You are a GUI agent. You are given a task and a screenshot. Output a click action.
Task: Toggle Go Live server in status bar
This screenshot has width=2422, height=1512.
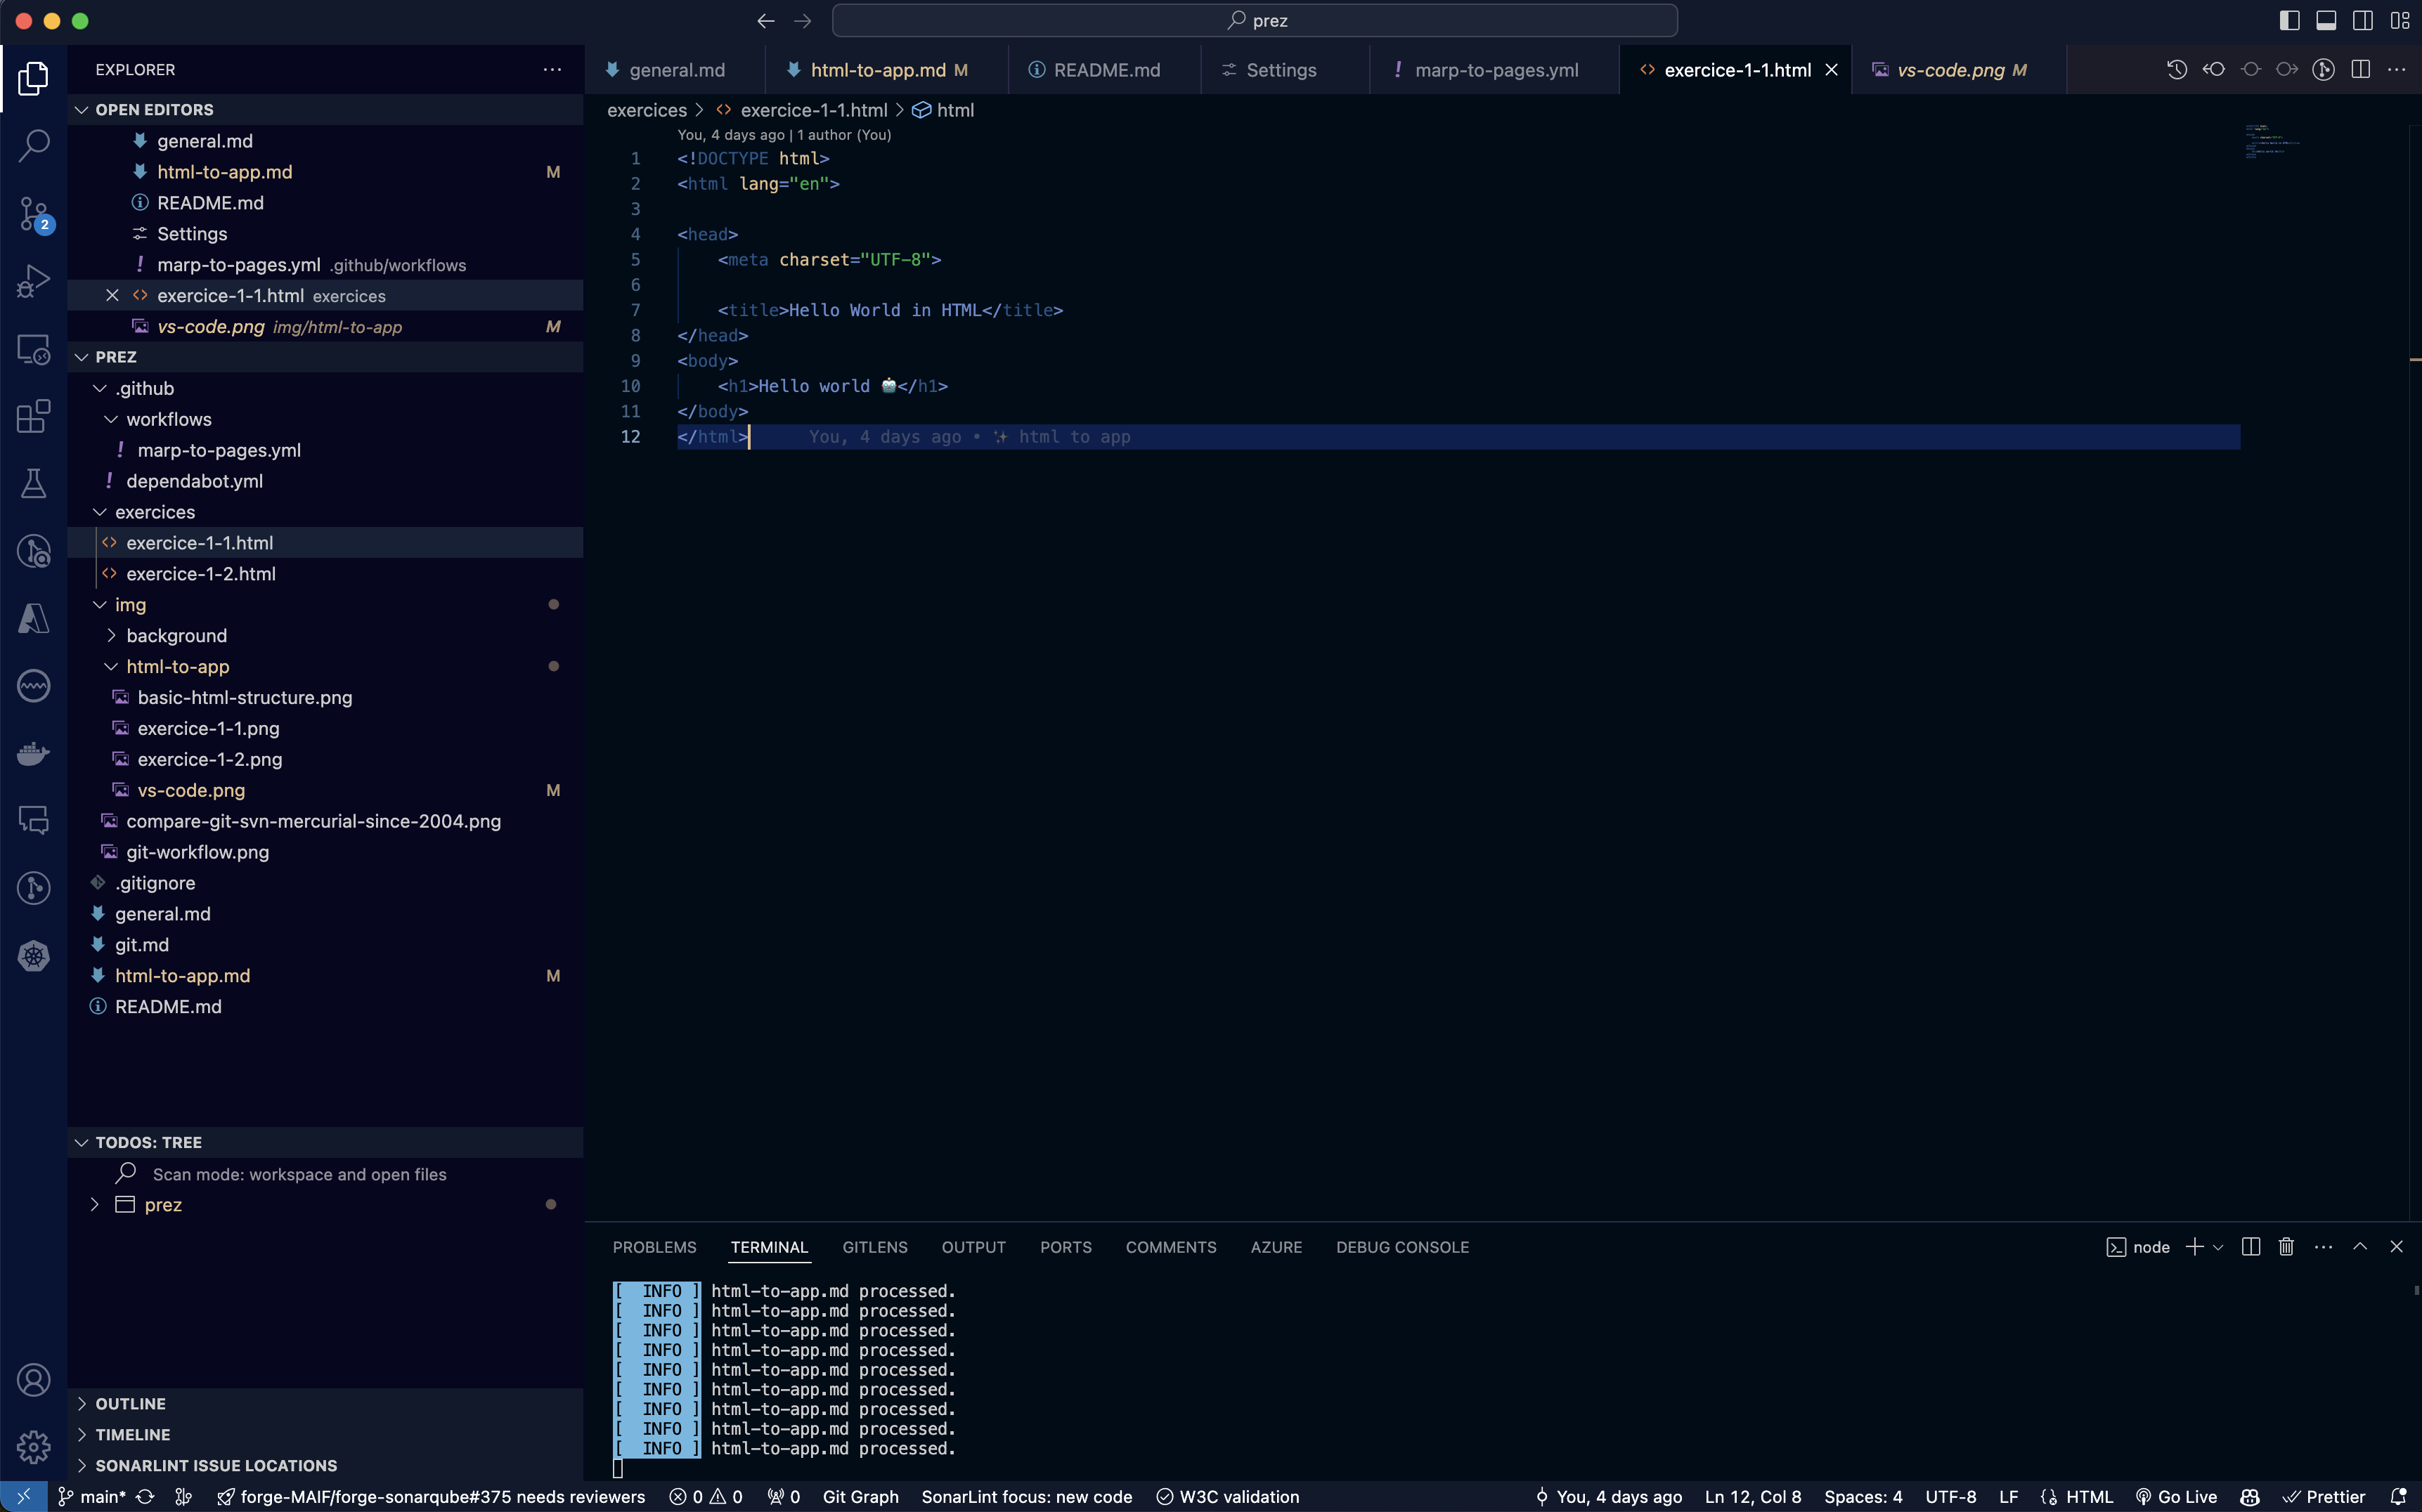[2176, 1497]
